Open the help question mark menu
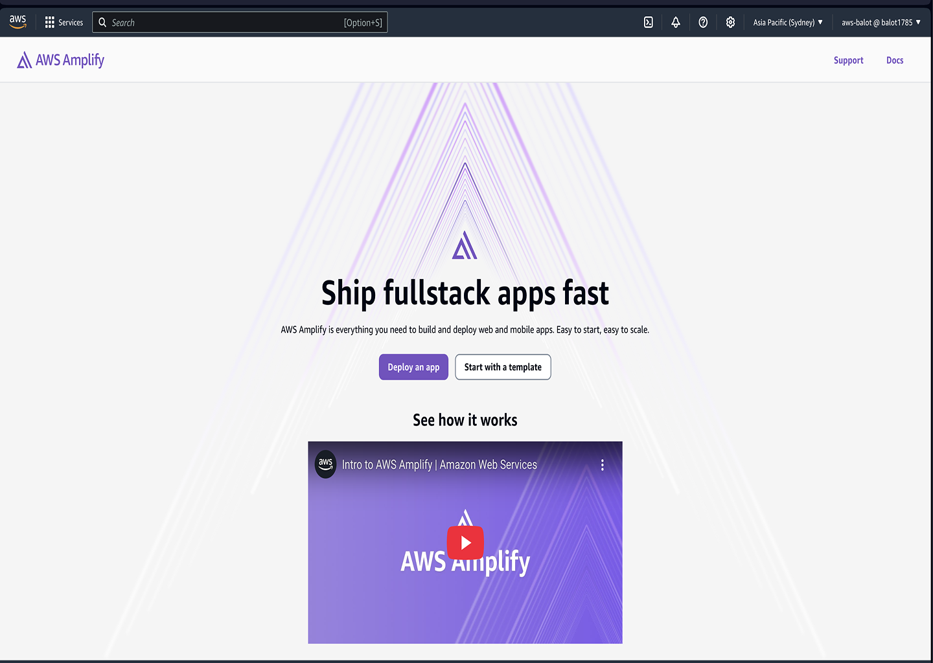 pos(703,23)
